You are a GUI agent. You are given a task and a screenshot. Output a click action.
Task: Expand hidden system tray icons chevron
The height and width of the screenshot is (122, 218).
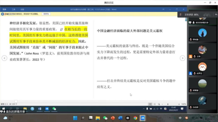(x=170, y=118)
